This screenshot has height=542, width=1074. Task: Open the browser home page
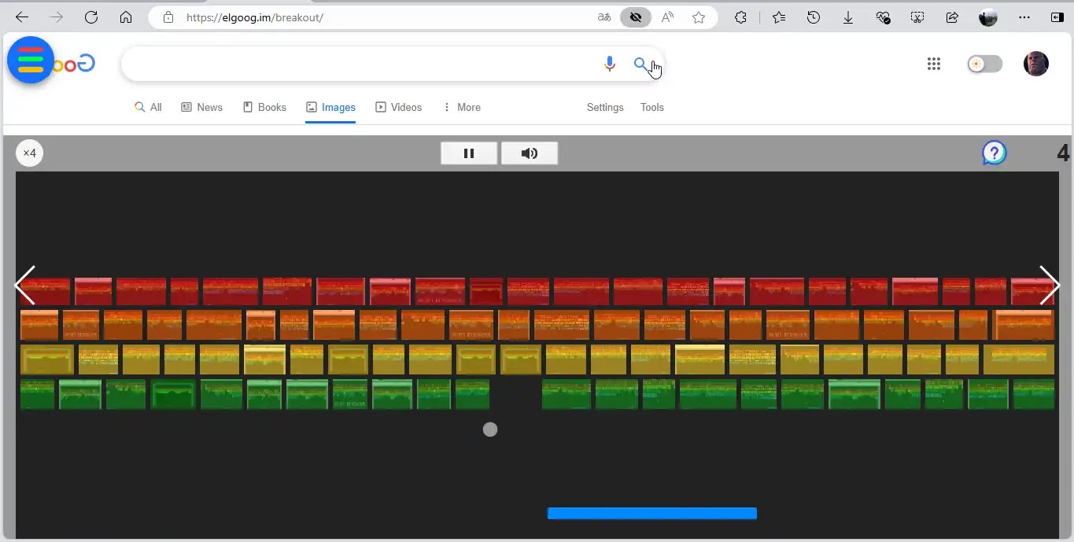tap(126, 17)
